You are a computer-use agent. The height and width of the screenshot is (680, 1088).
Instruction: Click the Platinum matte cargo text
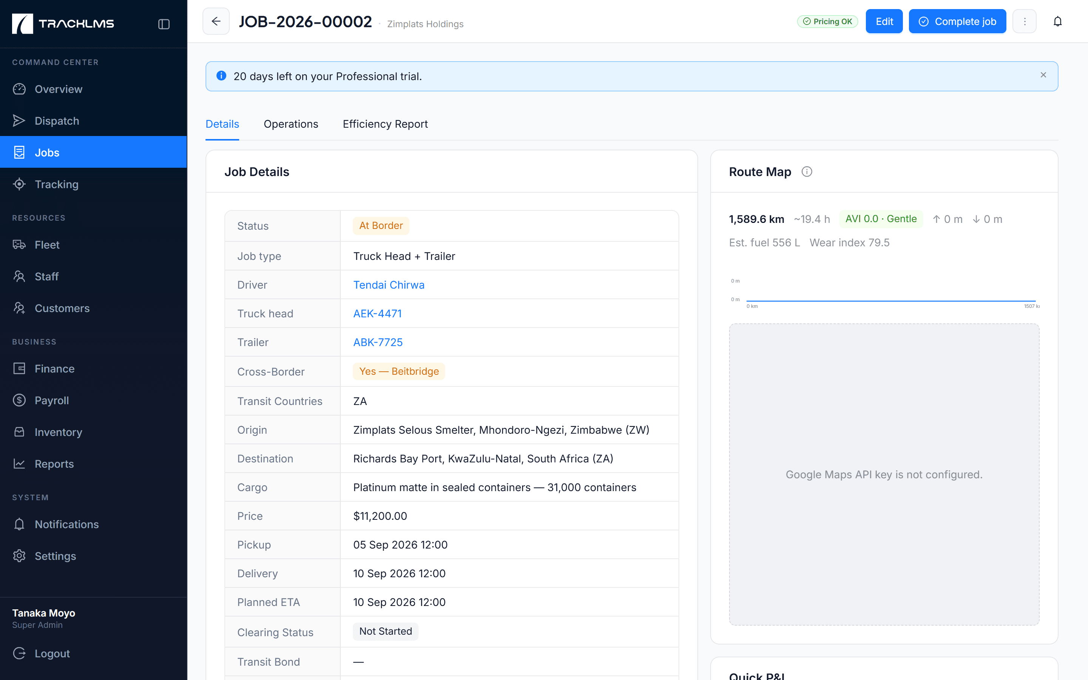pos(495,487)
